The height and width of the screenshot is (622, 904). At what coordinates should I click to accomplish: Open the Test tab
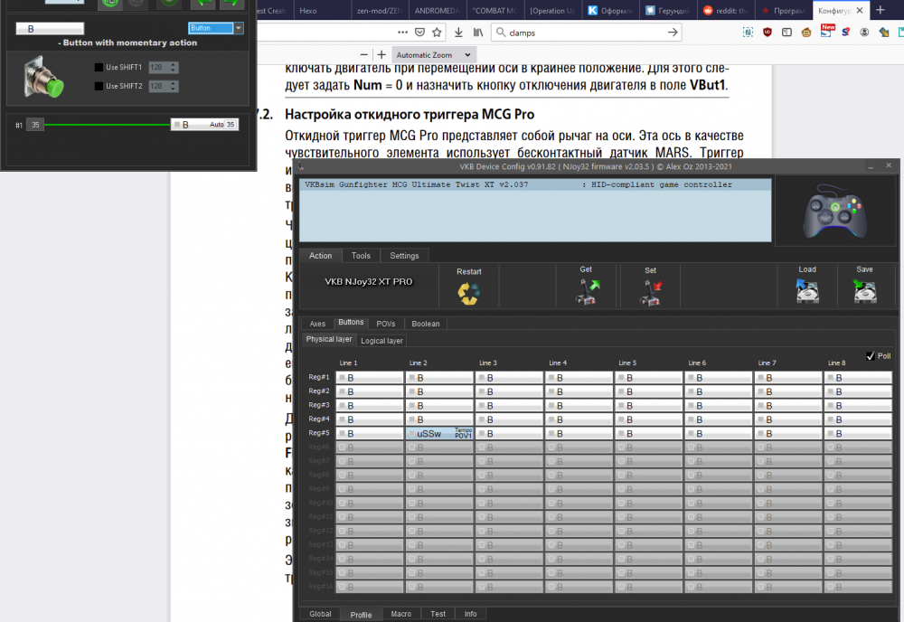click(438, 614)
